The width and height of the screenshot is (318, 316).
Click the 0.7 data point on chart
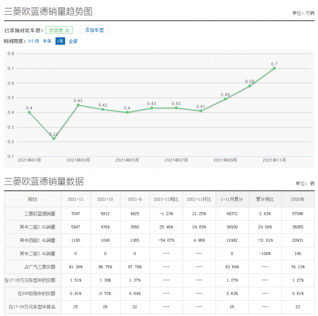[274, 68]
